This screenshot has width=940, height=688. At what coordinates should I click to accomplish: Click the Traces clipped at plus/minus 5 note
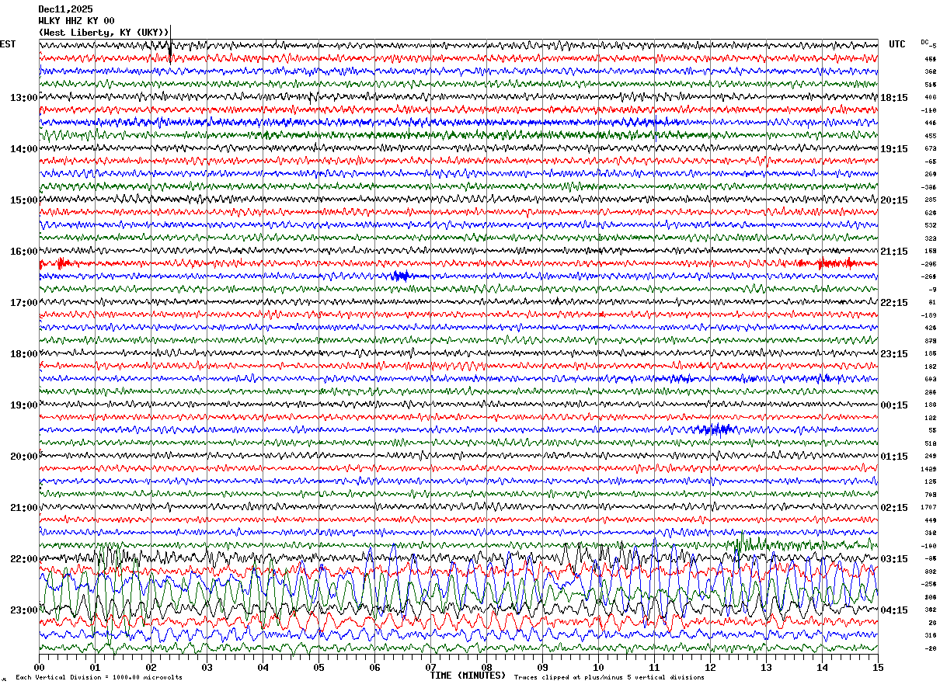(x=609, y=677)
